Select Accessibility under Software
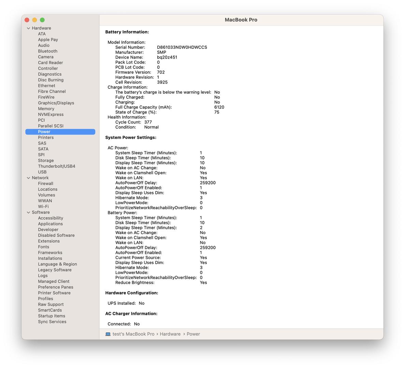 pos(50,218)
